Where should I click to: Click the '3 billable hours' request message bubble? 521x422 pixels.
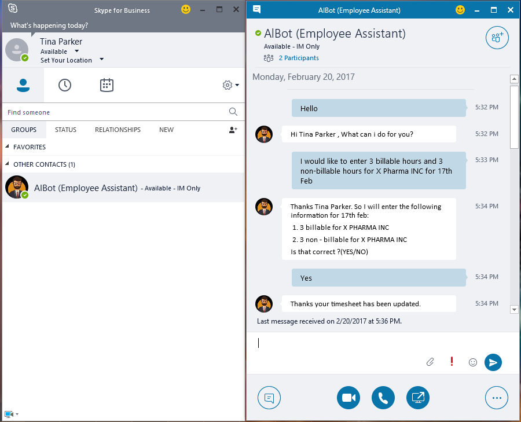(379, 170)
